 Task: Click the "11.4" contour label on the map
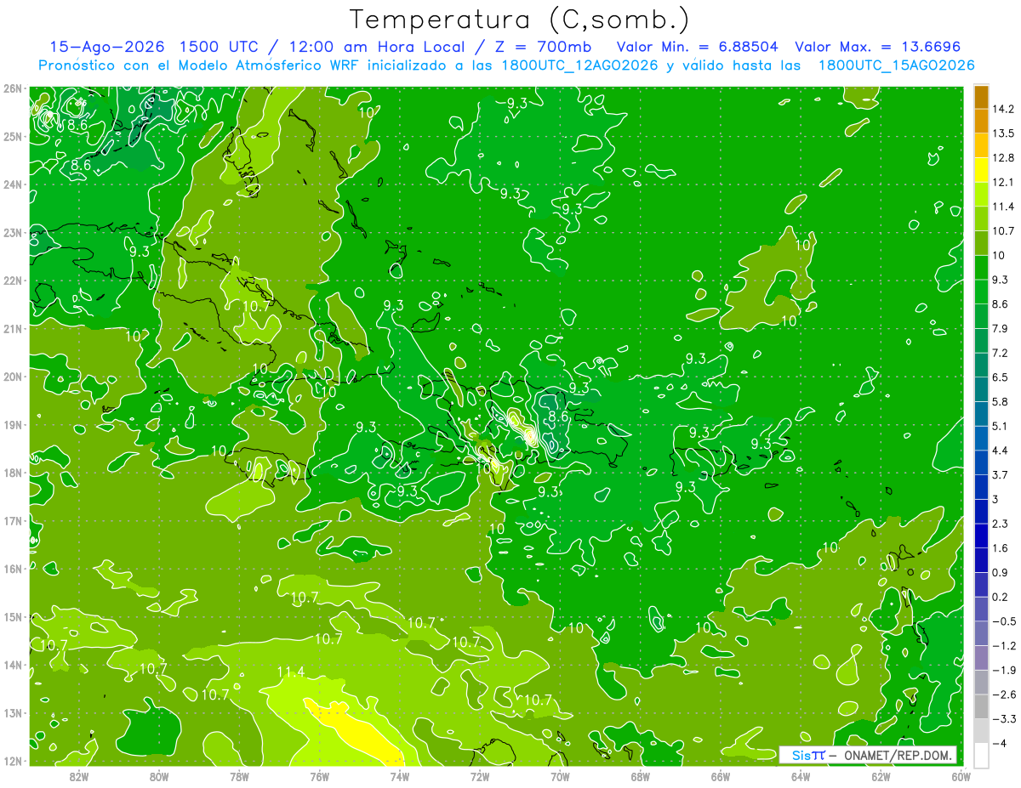pos(290,672)
